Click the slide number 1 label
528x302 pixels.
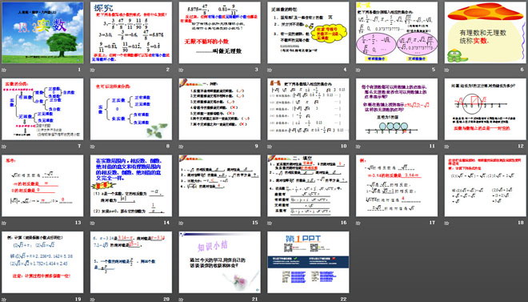click(79, 70)
